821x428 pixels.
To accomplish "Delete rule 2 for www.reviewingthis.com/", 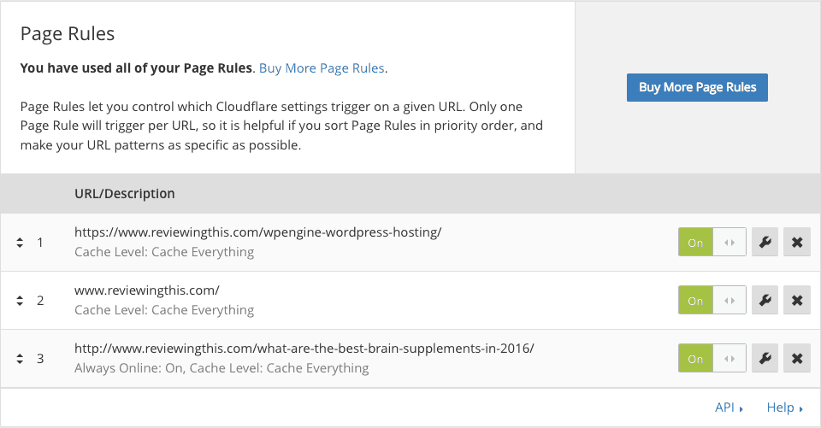I will [x=797, y=300].
